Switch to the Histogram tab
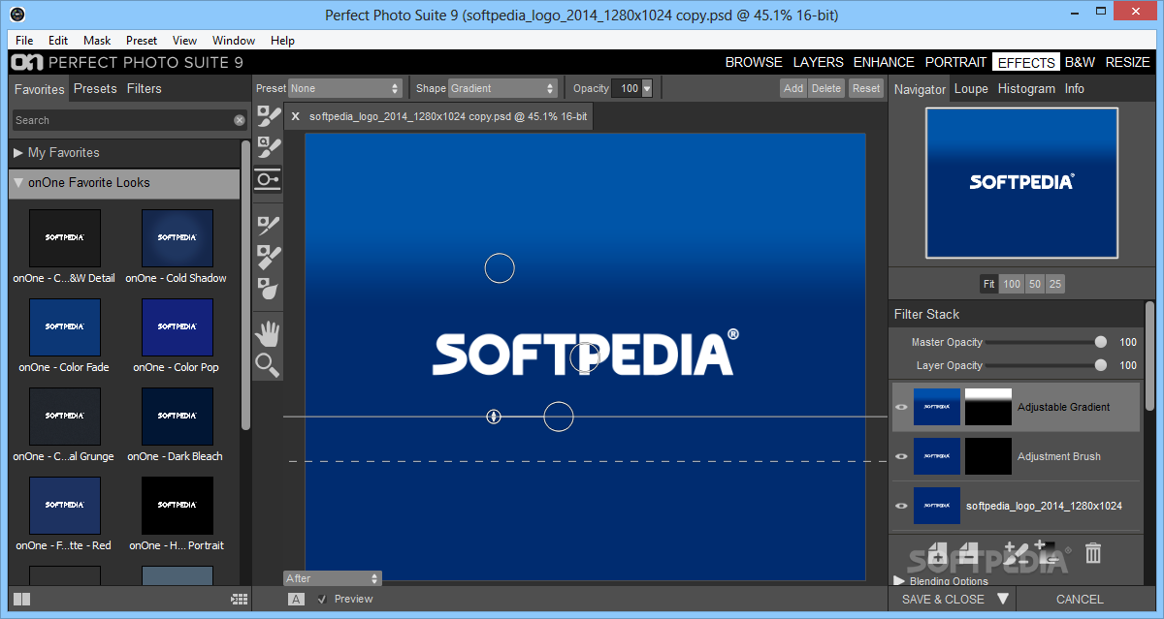1164x619 pixels. (1026, 88)
